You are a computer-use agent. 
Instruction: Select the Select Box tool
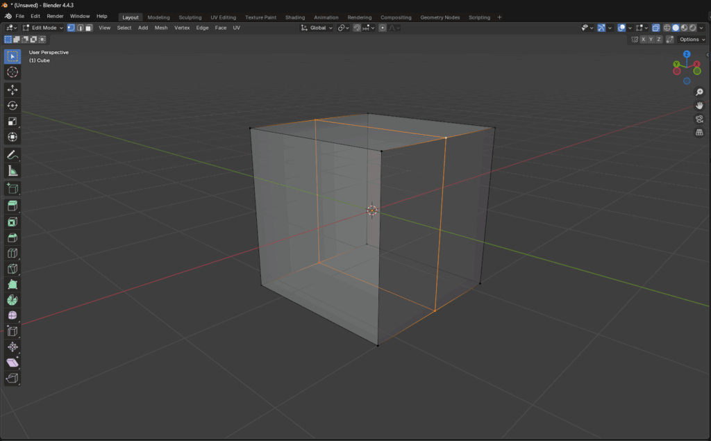(x=12, y=56)
